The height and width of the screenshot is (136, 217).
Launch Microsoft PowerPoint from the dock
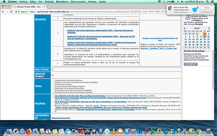pyautogui.click(x=146, y=131)
